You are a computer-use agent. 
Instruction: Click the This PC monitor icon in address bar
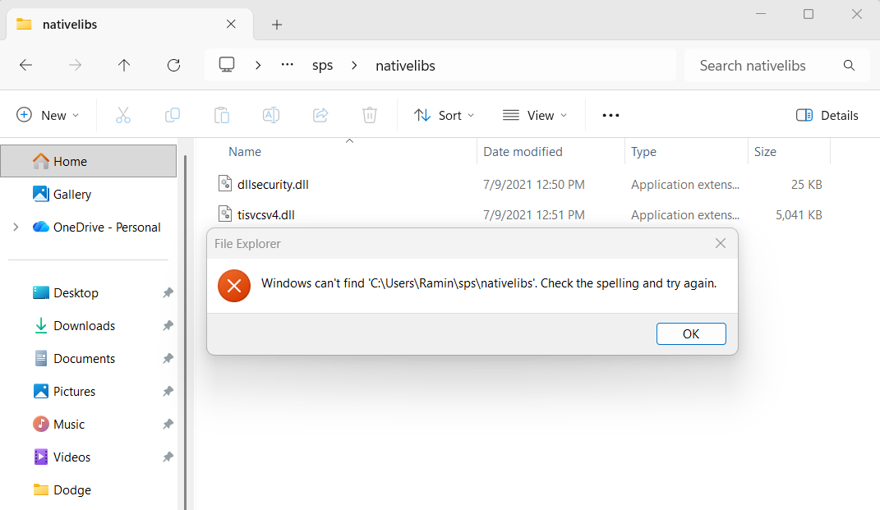227,65
